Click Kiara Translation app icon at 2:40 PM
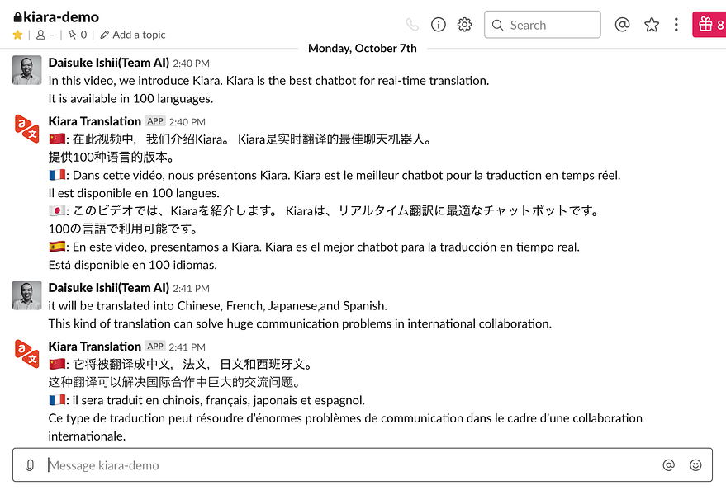Image resolution: width=726 pixels, height=495 pixels. tap(27, 129)
